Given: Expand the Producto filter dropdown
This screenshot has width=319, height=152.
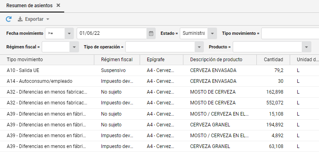Looking at the screenshot, I should 307,47.
